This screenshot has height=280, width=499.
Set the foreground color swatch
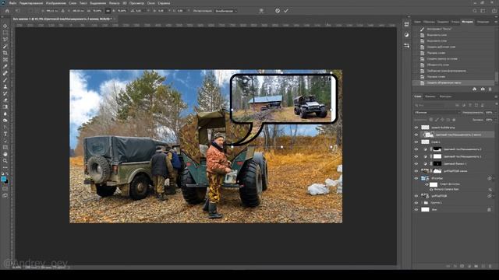point(3,179)
